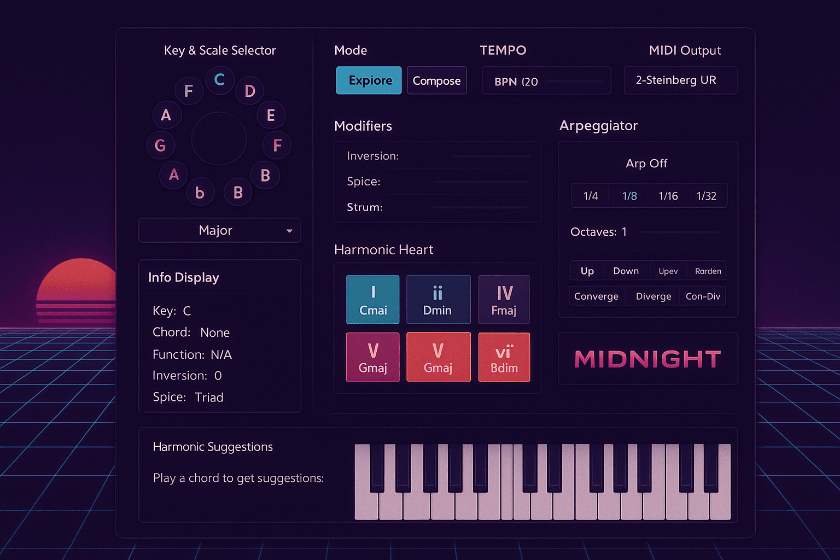This screenshot has height=560, width=840.
Task: Pick the E note on key wheel
Action: click(x=271, y=115)
